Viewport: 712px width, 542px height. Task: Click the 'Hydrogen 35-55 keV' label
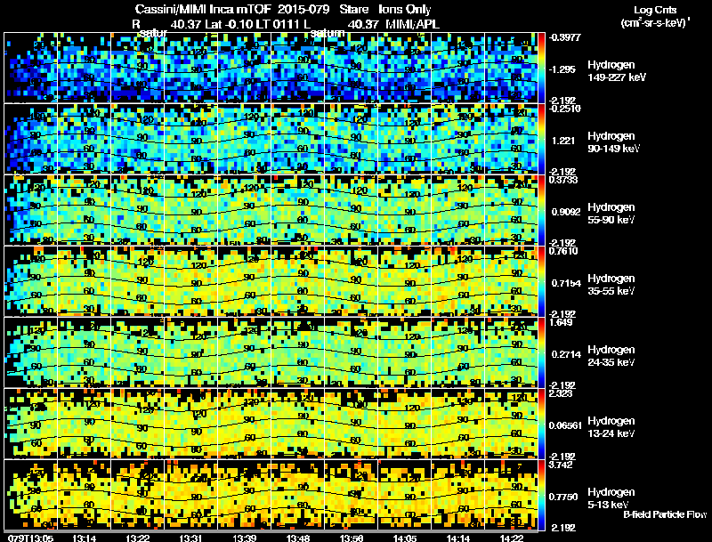611,285
